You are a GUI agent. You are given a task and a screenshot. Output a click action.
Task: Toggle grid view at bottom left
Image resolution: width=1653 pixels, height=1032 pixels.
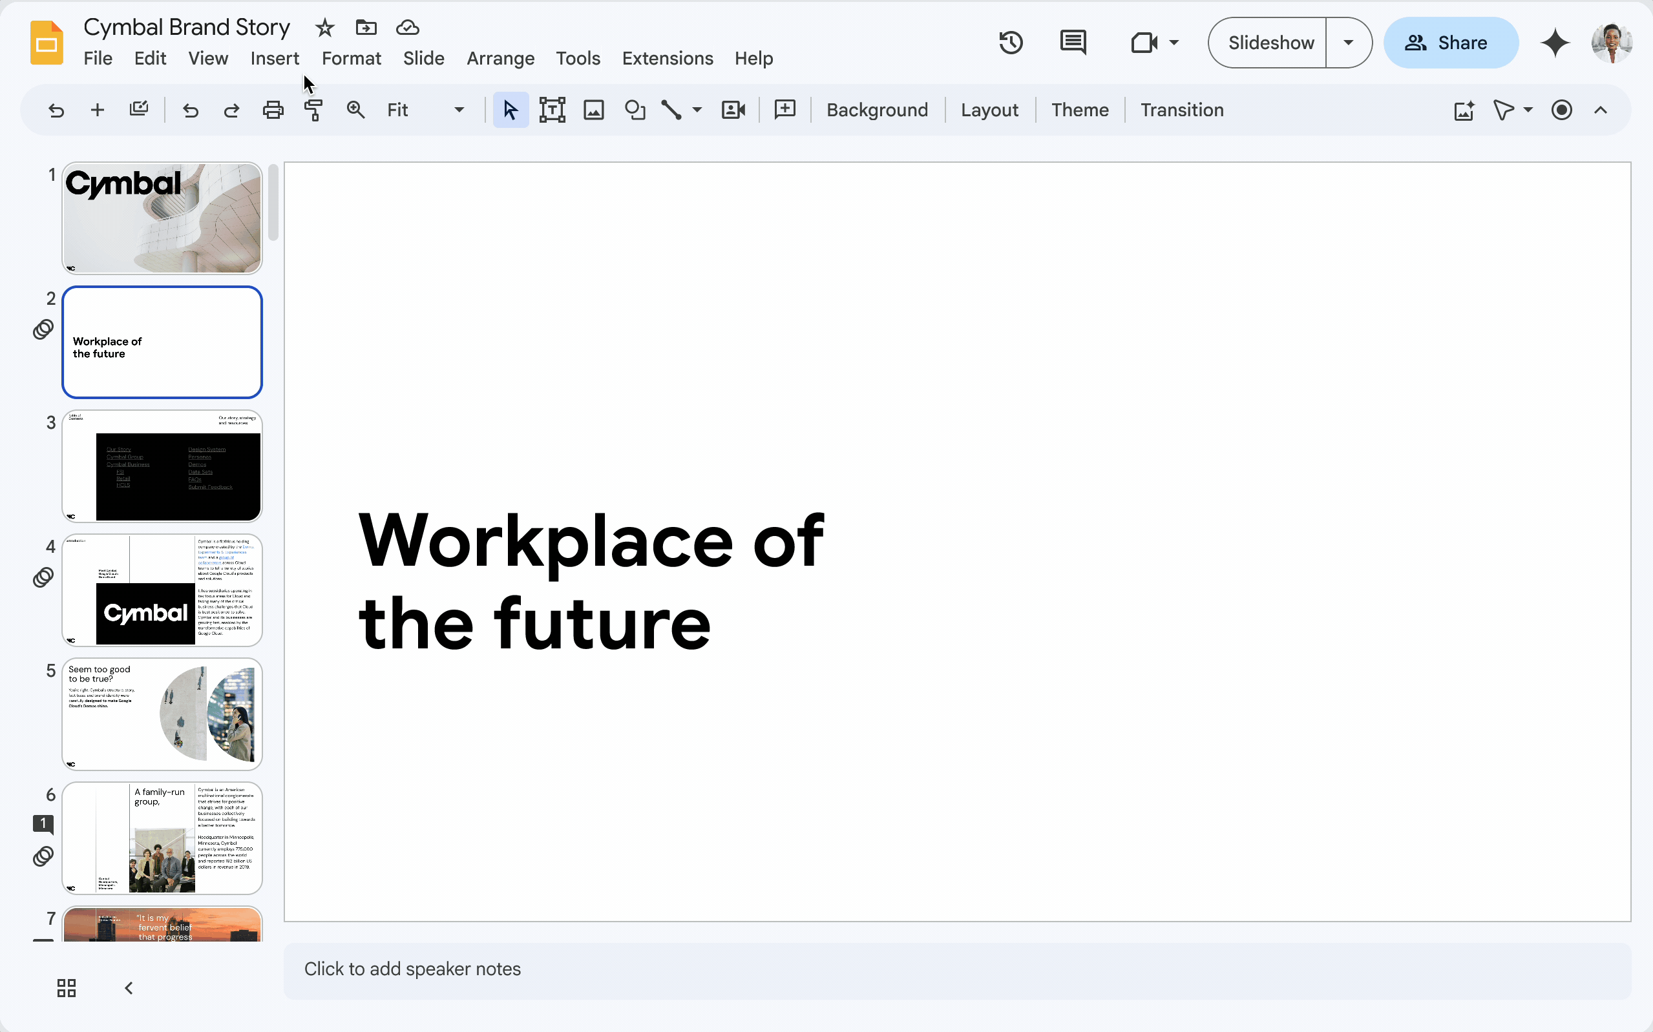tap(66, 987)
